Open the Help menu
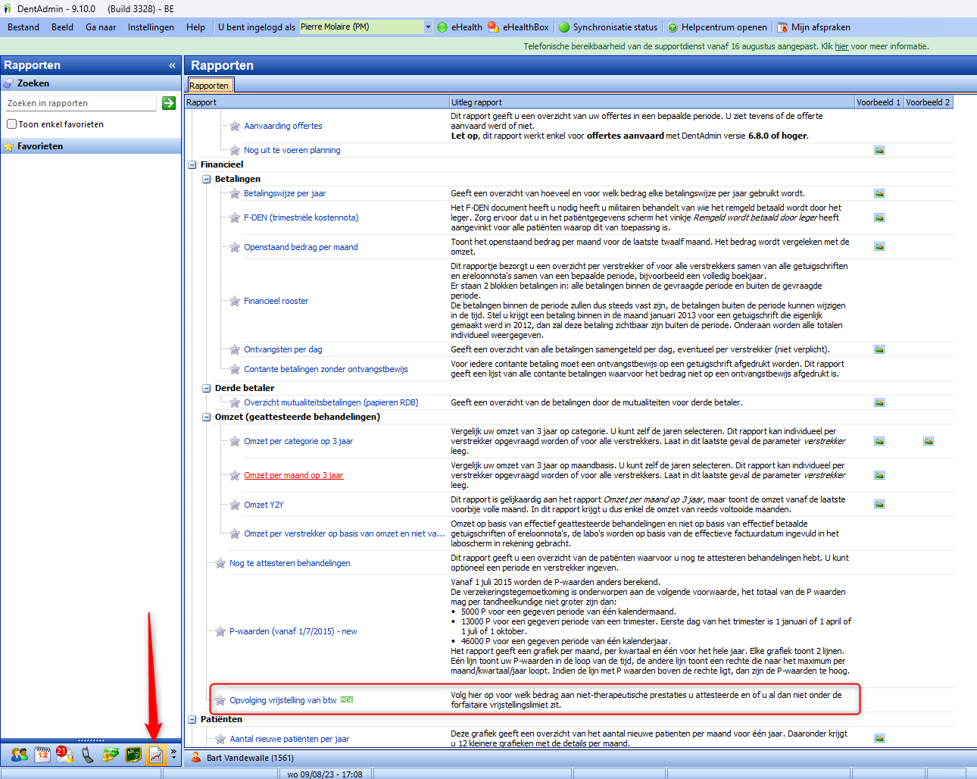 click(195, 27)
